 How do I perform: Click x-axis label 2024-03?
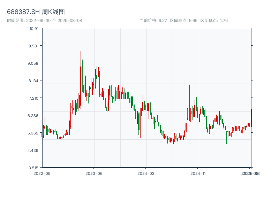[x=146, y=173]
